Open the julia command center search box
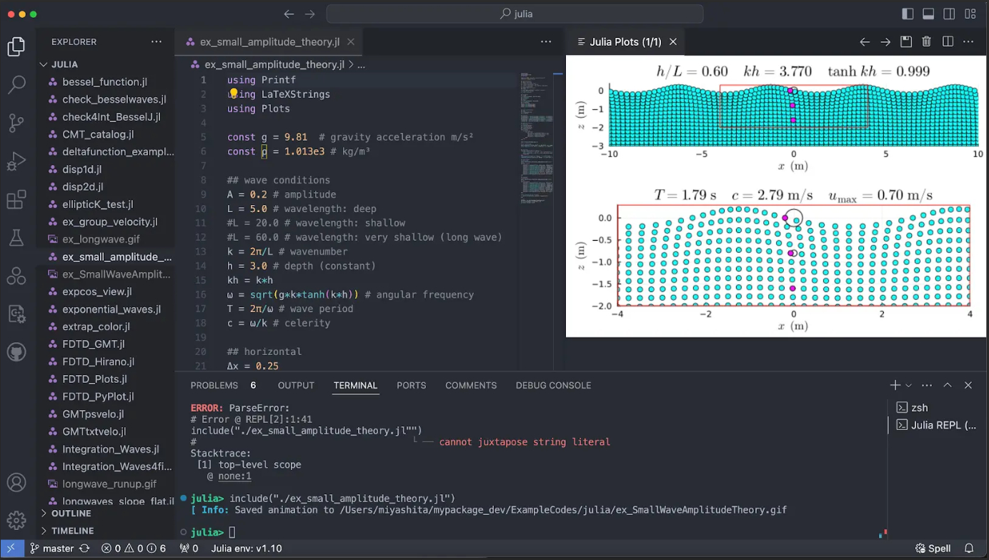 pyautogui.click(x=515, y=14)
